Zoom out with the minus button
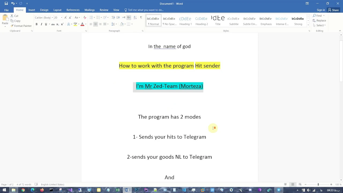This screenshot has width=343, height=193. [x=305, y=184]
